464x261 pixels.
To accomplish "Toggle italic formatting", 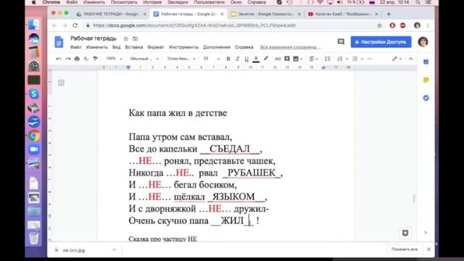I will (237, 59).
